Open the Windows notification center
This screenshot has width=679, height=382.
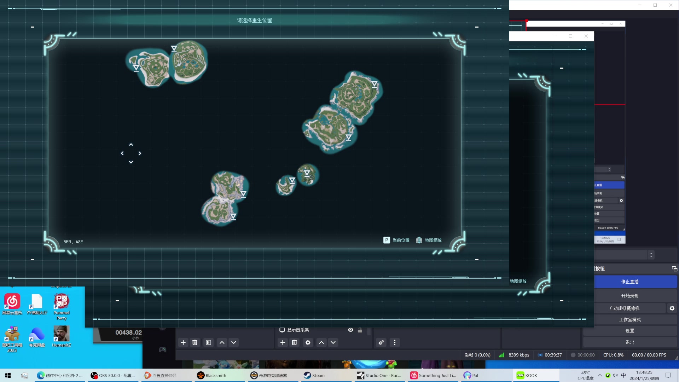click(x=668, y=375)
